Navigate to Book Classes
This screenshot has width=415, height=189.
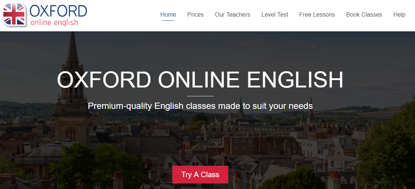point(364,15)
